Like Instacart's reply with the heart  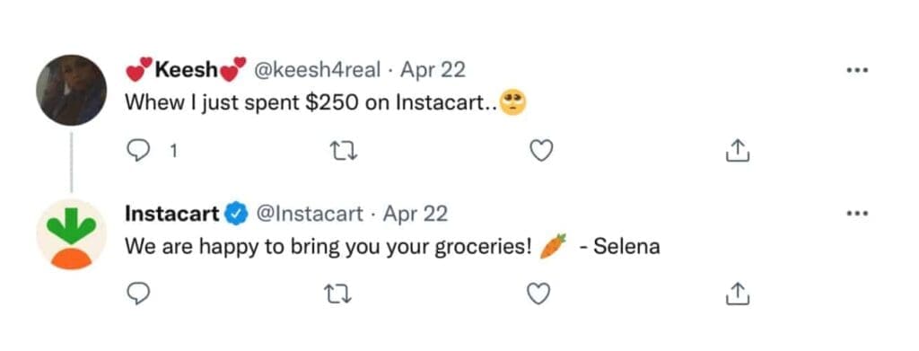tap(538, 294)
